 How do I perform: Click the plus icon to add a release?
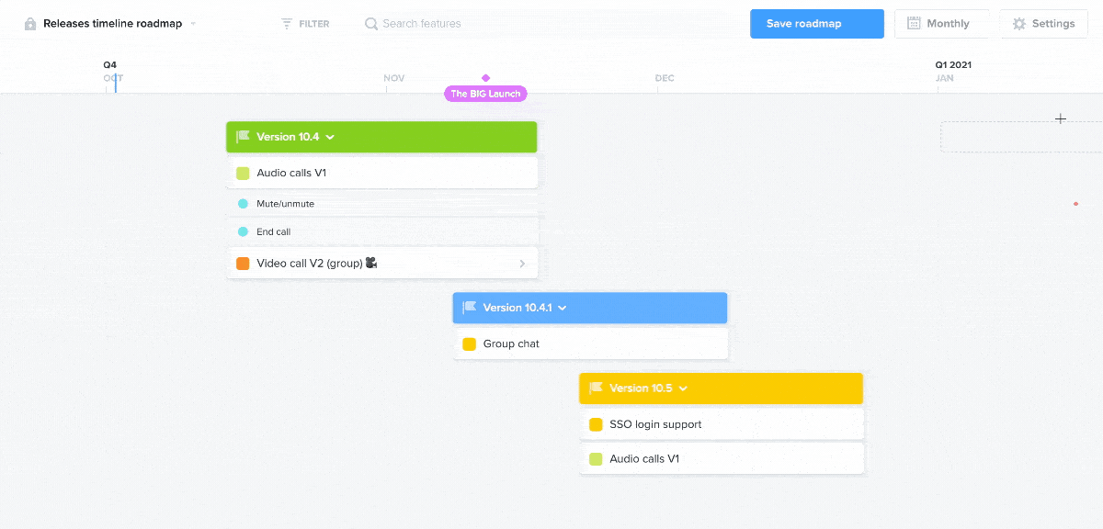1061,118
